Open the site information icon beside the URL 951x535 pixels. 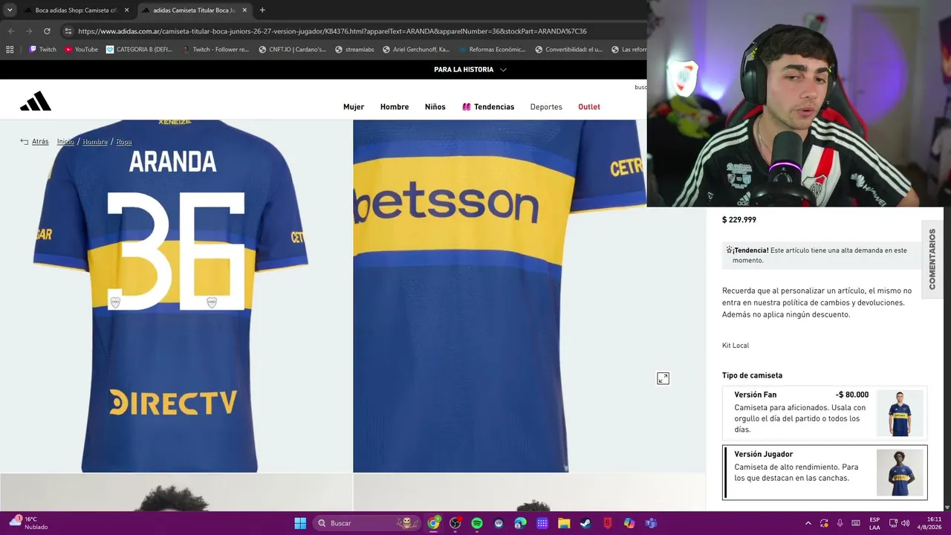click(68, 31)
